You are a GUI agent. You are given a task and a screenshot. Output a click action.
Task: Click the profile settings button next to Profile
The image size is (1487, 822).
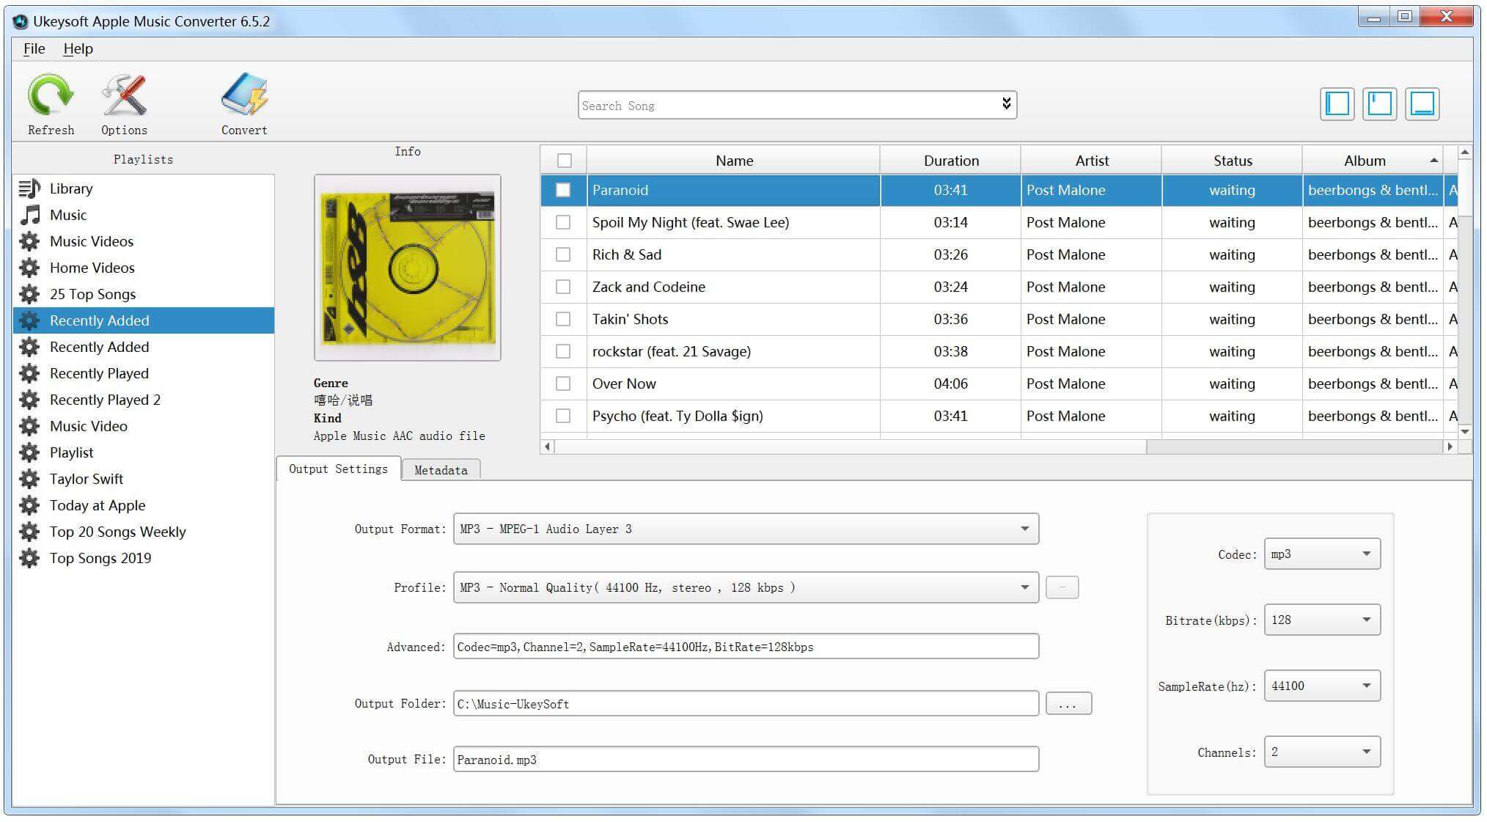(1063, 587)
